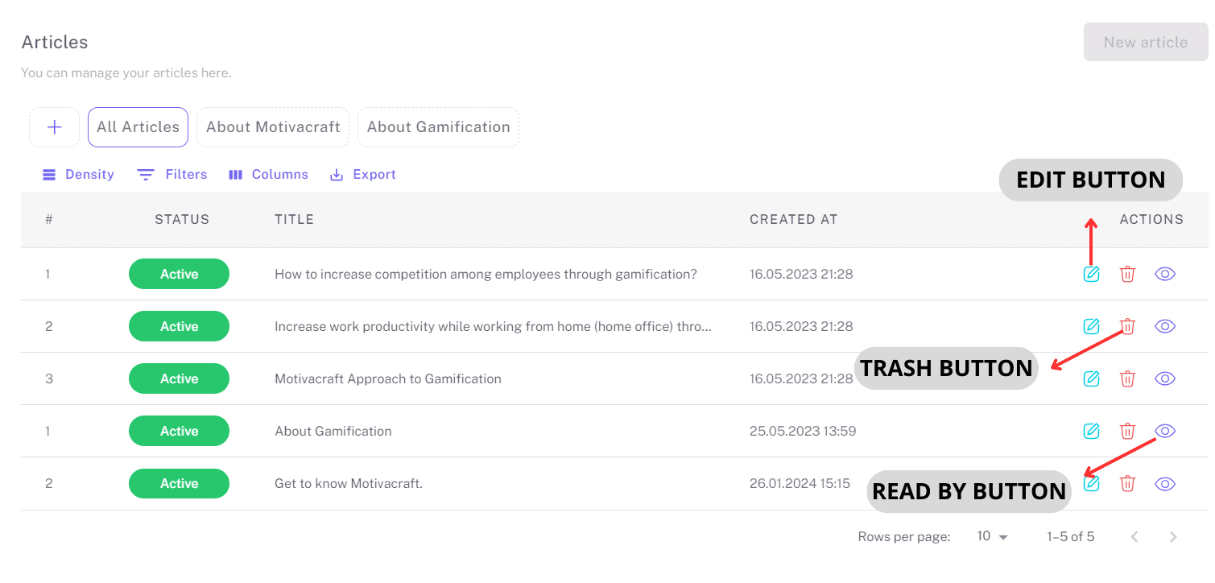Open the Filters panel
Screen dimensions: 1215x583
coord(172,175)
